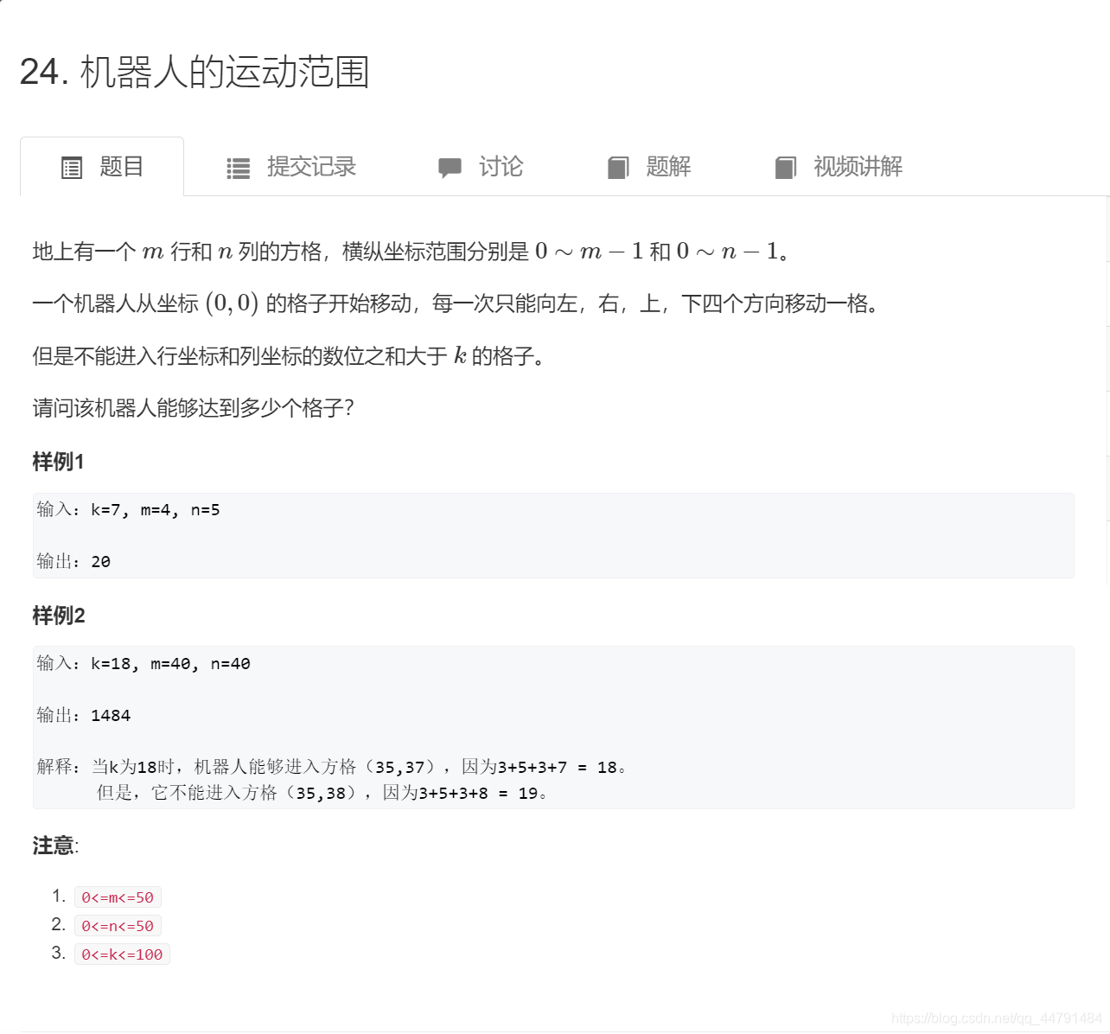The width and height of the screenshot is (1110, 1034).
Task: Click the question 请问该机器人能够达到多少个格子
Action: coord(194,408)
